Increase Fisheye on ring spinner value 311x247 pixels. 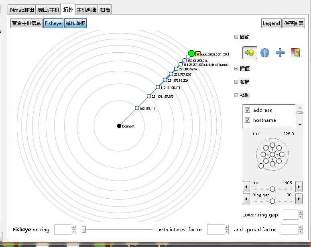tap(73, 227)
